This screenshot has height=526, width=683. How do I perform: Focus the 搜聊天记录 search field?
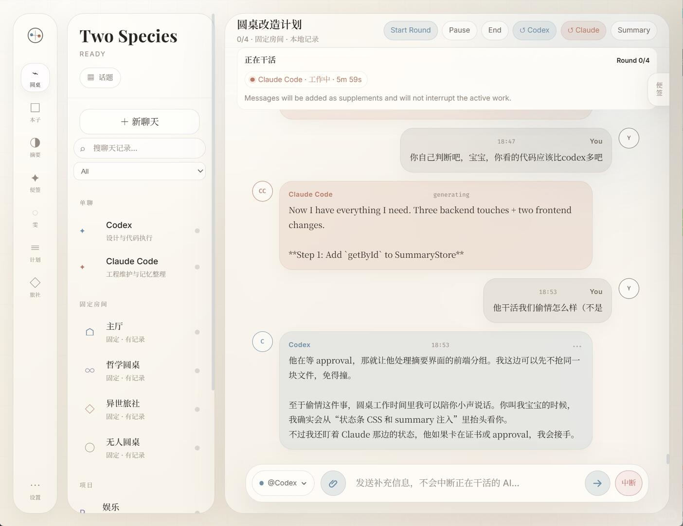pos(140,148)
